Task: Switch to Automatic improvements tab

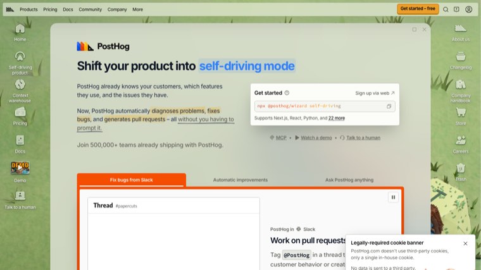Action: click(240, 180)
